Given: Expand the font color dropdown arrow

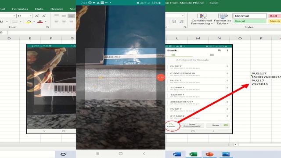Looking at the screenshot, I should 46,22.
